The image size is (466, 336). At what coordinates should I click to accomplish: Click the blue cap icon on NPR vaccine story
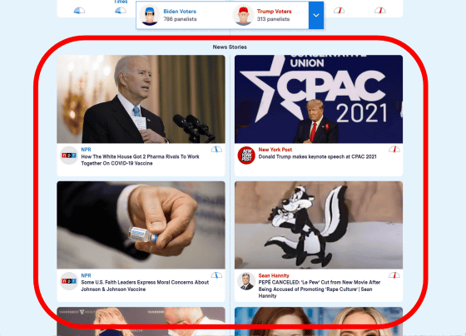coord(216,149)
